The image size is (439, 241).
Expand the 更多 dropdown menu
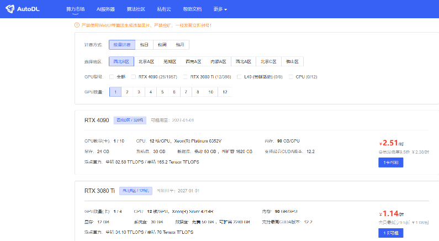(x=220, y=9)
